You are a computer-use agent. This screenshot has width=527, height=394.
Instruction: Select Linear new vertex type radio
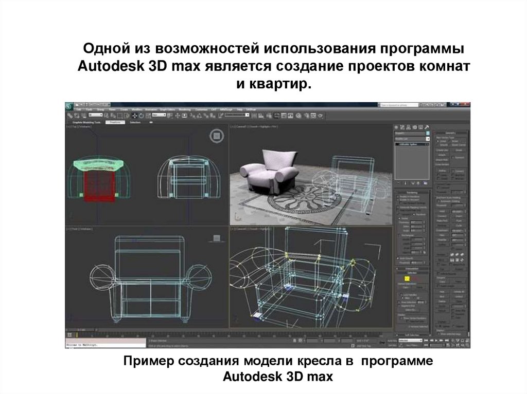click(x=438, y=141)
